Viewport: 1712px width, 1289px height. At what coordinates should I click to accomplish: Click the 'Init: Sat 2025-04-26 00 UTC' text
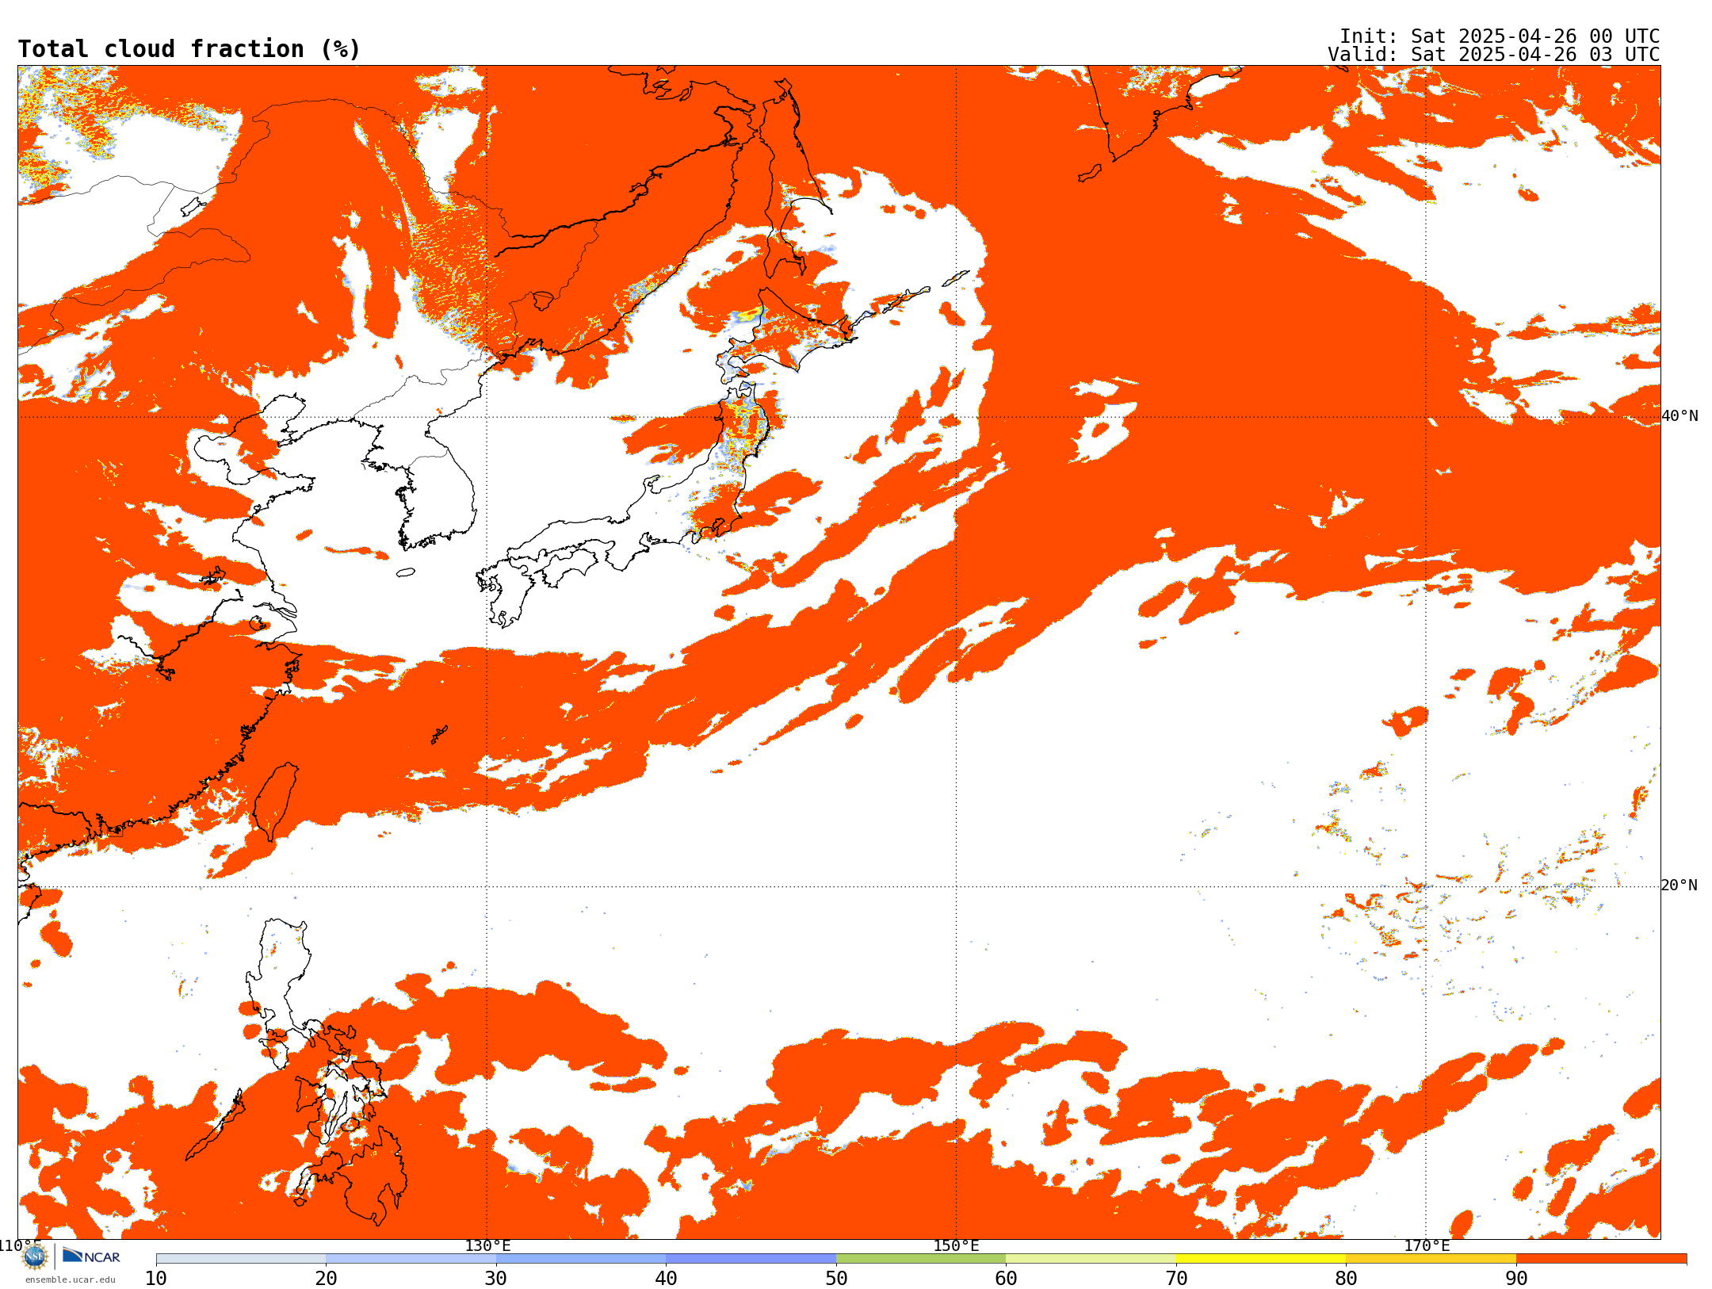[x=1500, y=36]
